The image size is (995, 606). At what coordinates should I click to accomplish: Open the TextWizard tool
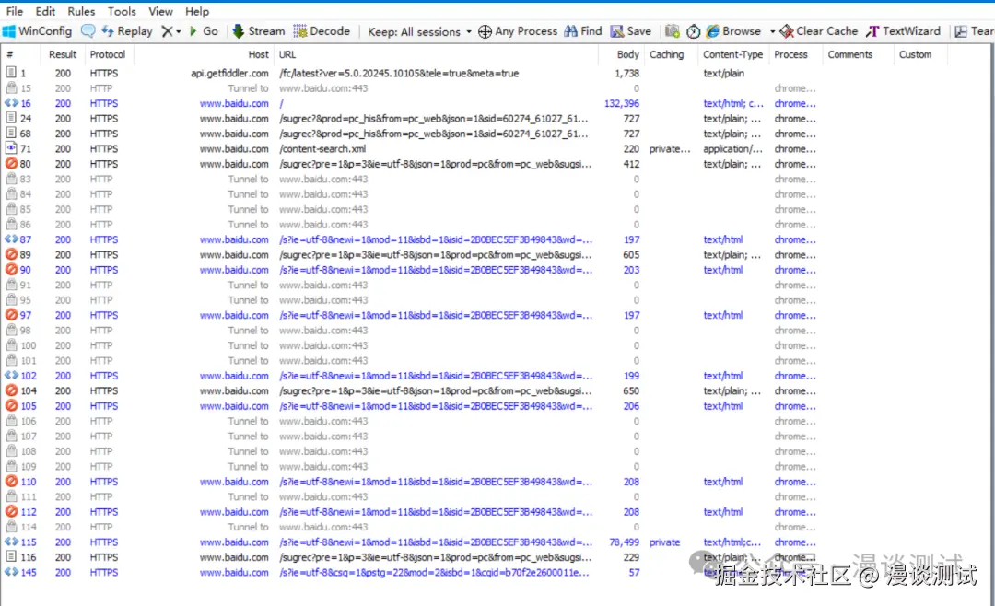click(x=903, y=31)
